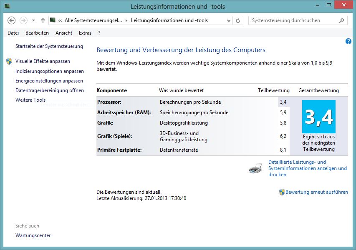Maximize the Leistungsinformationen window
Image resolution: width=356 pixels, height=250 pixels.
pos(328,5)
